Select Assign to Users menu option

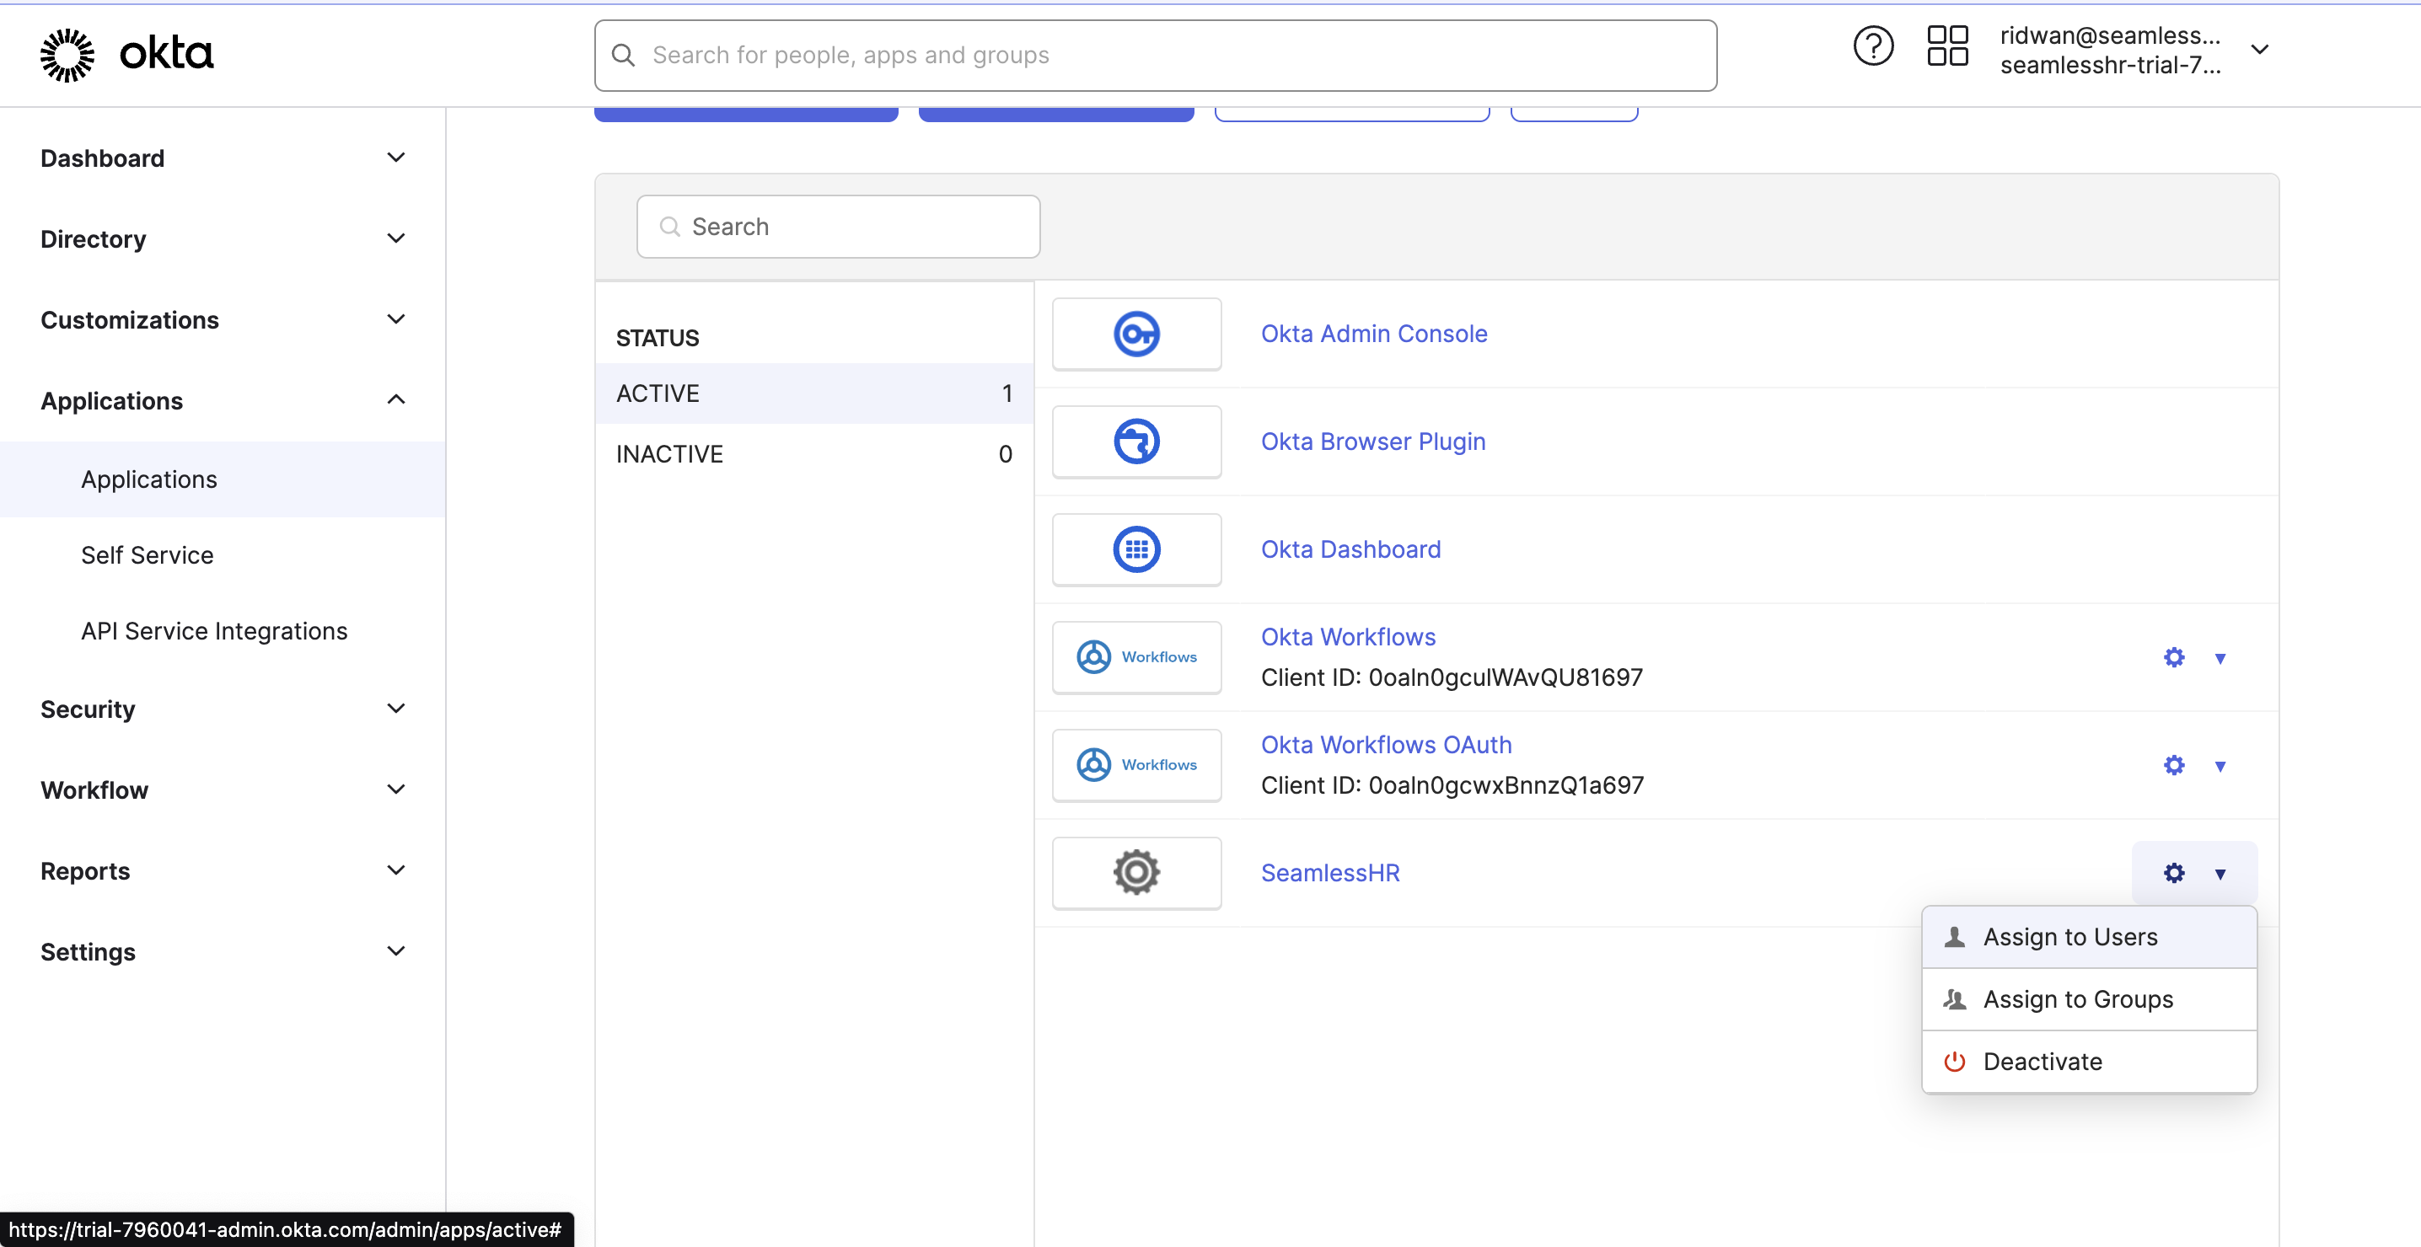[x=2069, y=937]
